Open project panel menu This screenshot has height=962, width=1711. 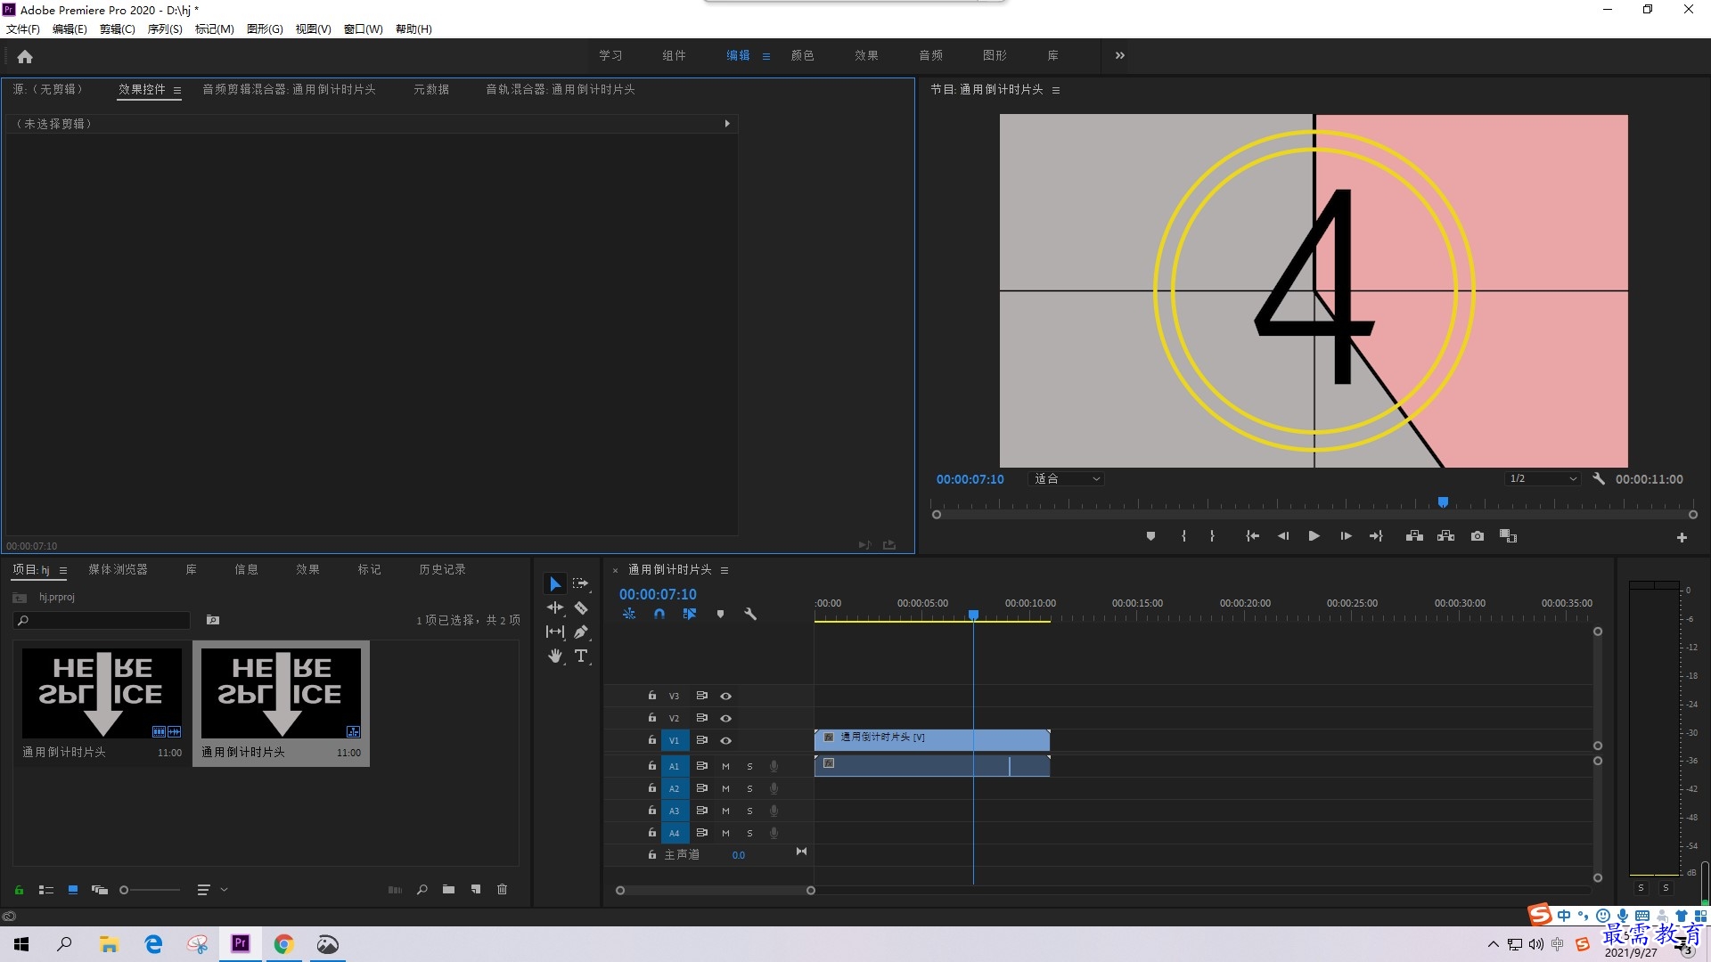(63, 570)
